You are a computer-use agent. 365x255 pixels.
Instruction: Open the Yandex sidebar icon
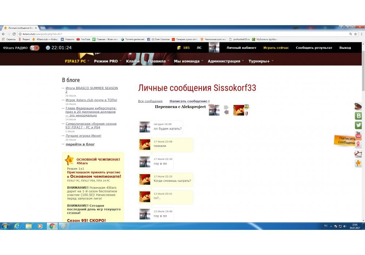click(x=358, y=144)
